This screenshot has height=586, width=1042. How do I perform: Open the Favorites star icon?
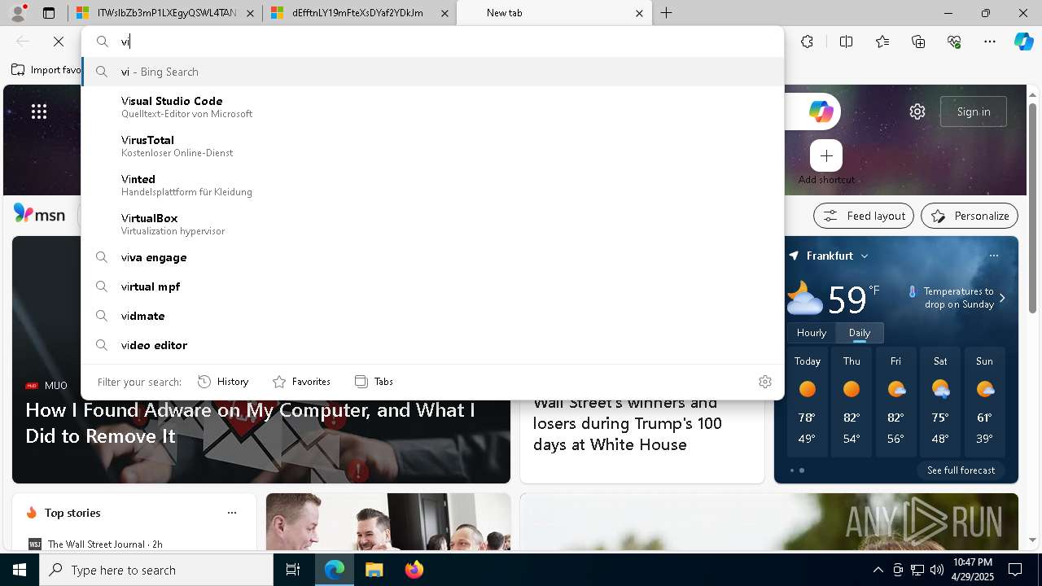pos(882,42)
